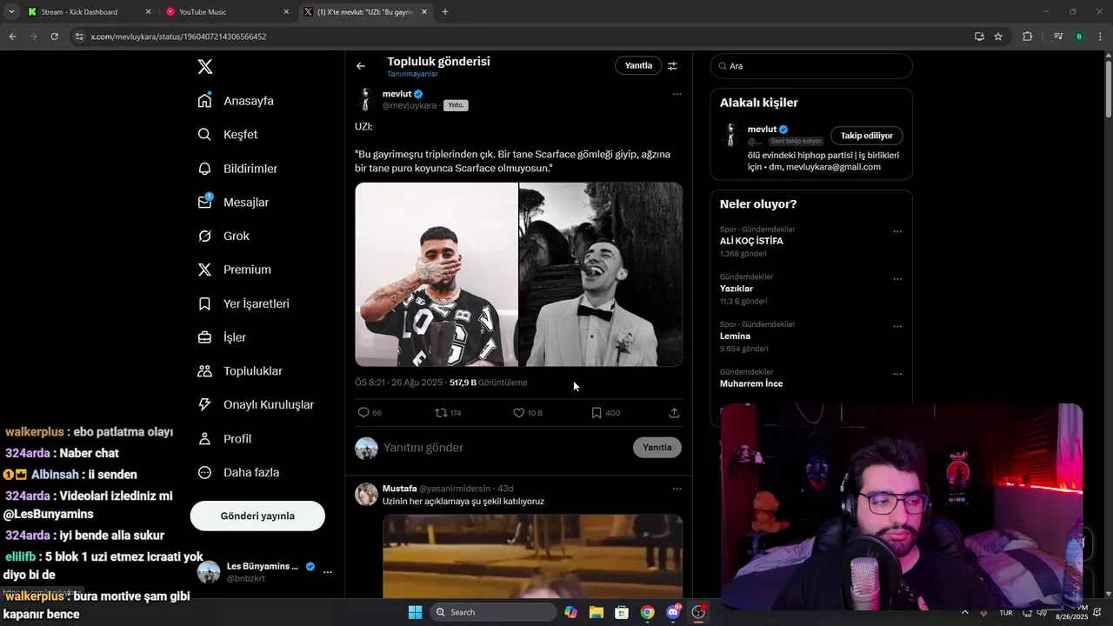Open a new browser tab
The width and height of the screenshot is (1113, 626).
(445, 12)
